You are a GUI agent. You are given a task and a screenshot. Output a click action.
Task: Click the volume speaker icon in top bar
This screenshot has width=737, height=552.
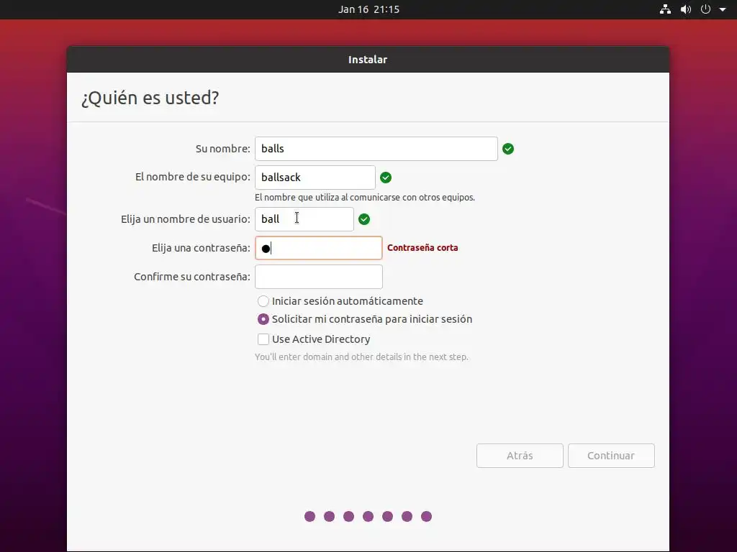coord(686,9)
